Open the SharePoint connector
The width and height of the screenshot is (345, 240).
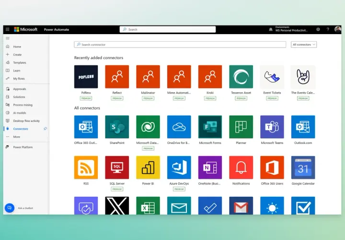pyautogui.click(x=117, y=127)
